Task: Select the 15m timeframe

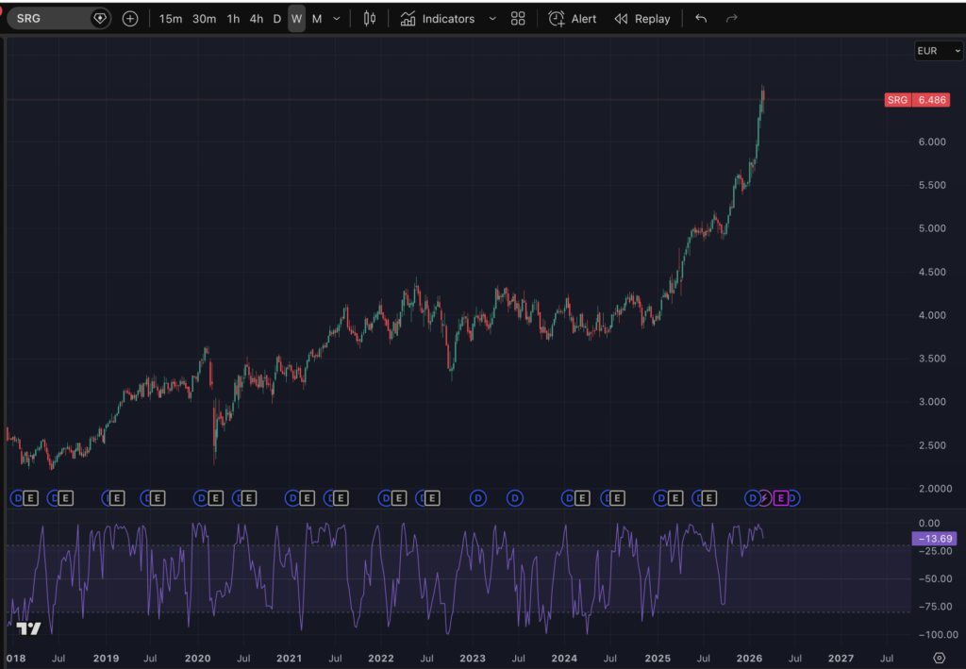Action: 171,19
